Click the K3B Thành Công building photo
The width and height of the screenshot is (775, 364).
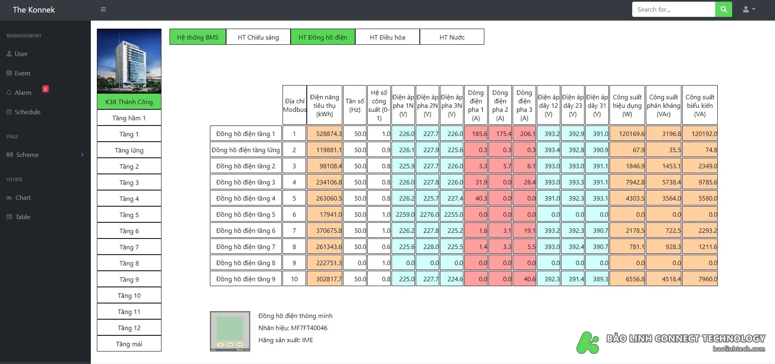pos(129,61)
